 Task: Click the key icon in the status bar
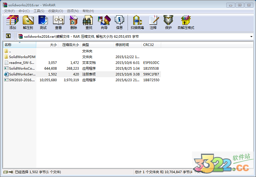(x=11, y=172)
